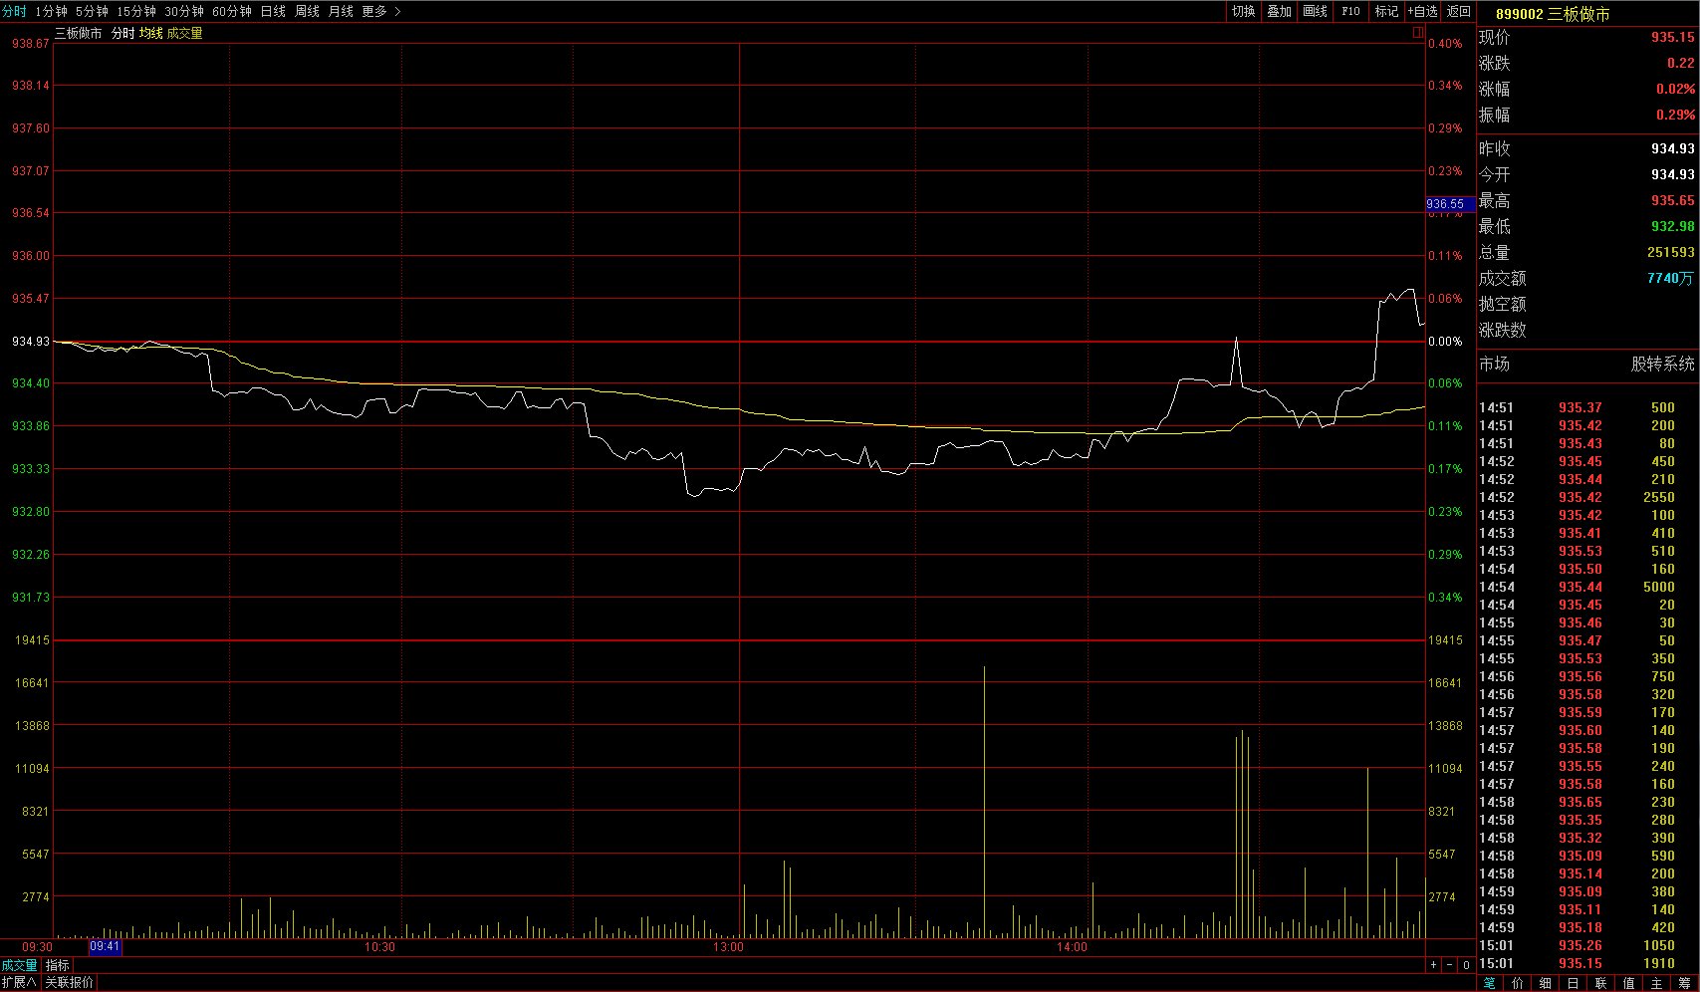The height and width of the screenshot is (992, 1700).
Task: Add stock via +自选 button
Action: coord(1422,11)
